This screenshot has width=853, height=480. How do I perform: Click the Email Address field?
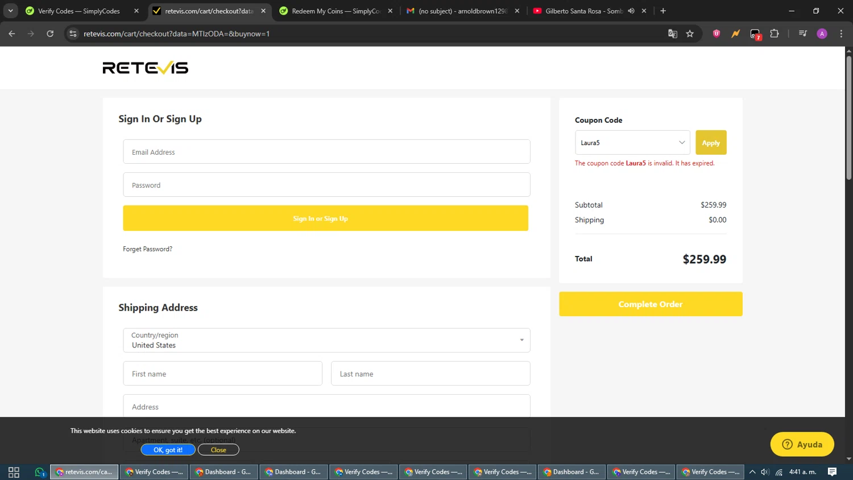coord(326,152)
